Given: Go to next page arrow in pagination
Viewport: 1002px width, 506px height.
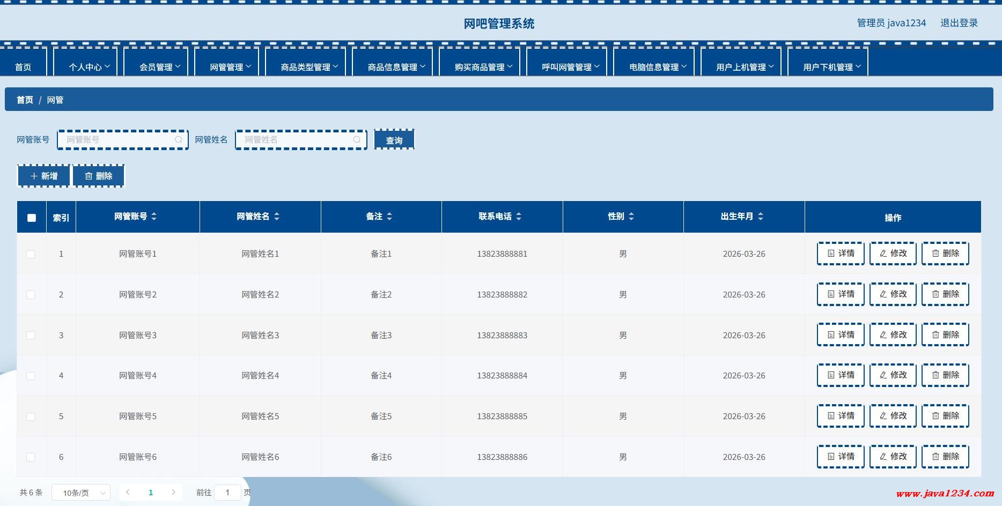Looking at the screenshot, I should click(173, 492).
